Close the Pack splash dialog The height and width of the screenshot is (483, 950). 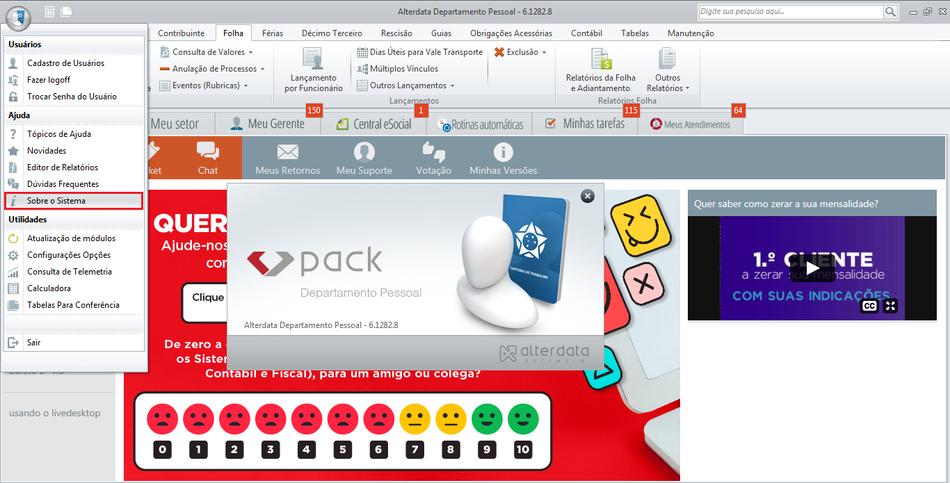pyautogui.click(x=588, y=196)
